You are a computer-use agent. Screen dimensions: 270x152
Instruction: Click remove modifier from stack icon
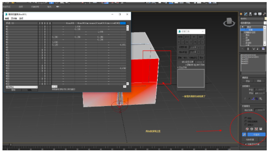click(258, 49)
